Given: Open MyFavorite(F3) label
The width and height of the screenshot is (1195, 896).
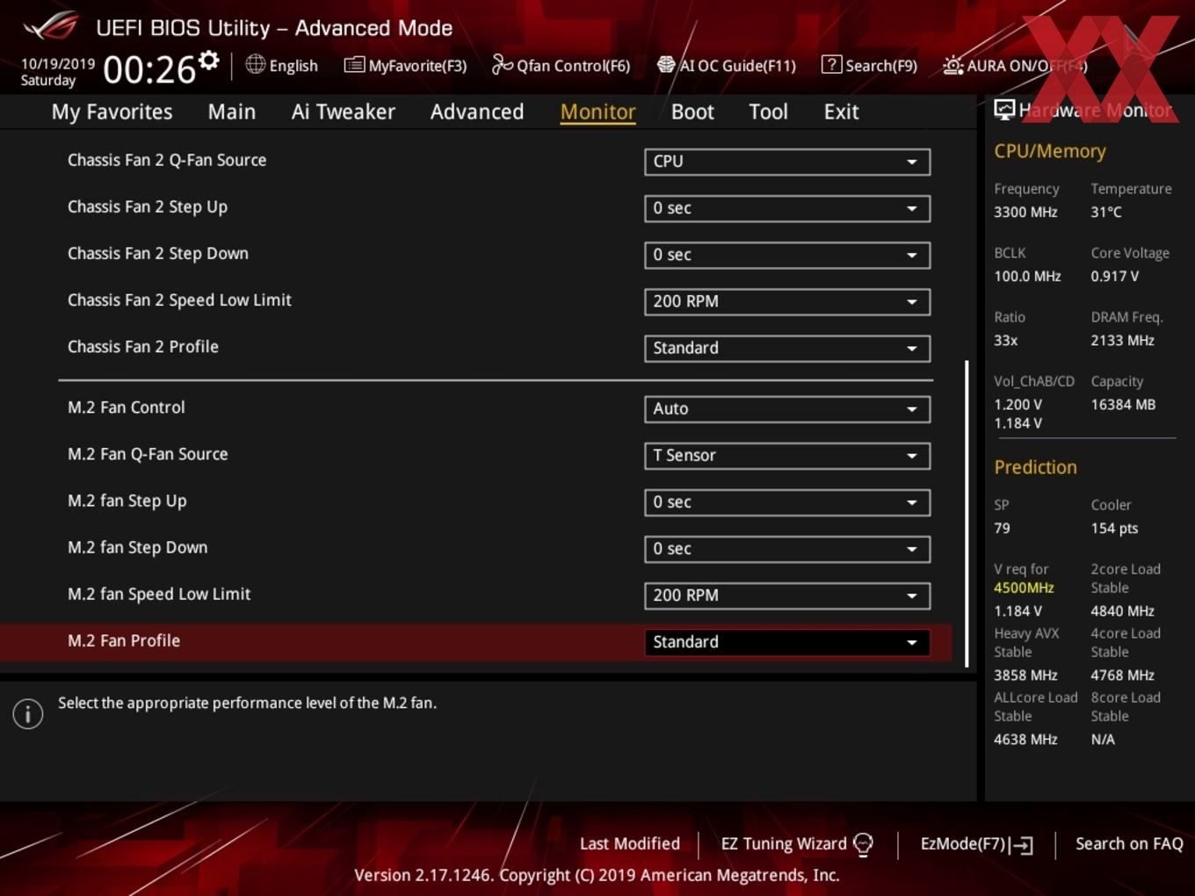Looking at the screenshot, I should pos(417,66).
